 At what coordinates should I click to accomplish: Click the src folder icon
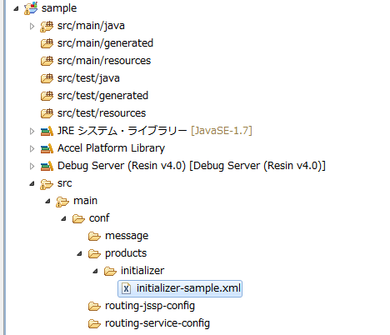tap(47, 184)
